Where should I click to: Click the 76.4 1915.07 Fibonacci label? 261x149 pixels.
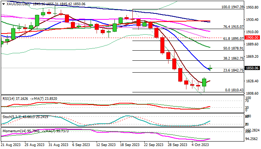point(232,26)
